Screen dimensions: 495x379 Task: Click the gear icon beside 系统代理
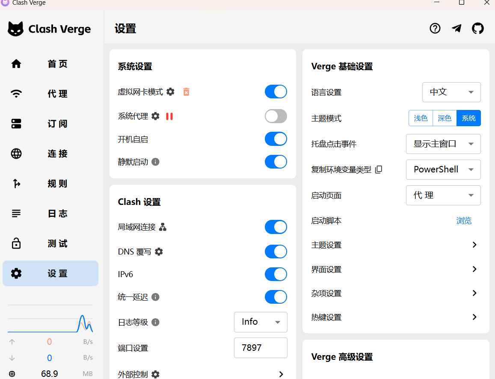155,116
